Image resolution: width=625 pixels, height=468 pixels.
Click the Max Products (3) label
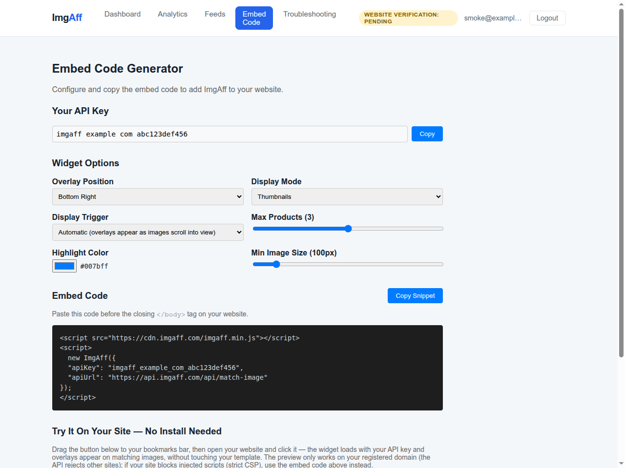(x=283, y=217)
